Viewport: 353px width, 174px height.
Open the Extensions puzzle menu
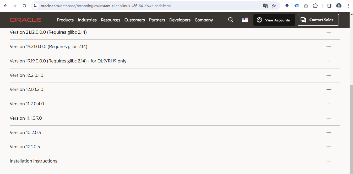tap(316, 6)
